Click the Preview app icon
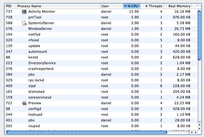Viewport: 204px width, 137px height. point(24,103)
